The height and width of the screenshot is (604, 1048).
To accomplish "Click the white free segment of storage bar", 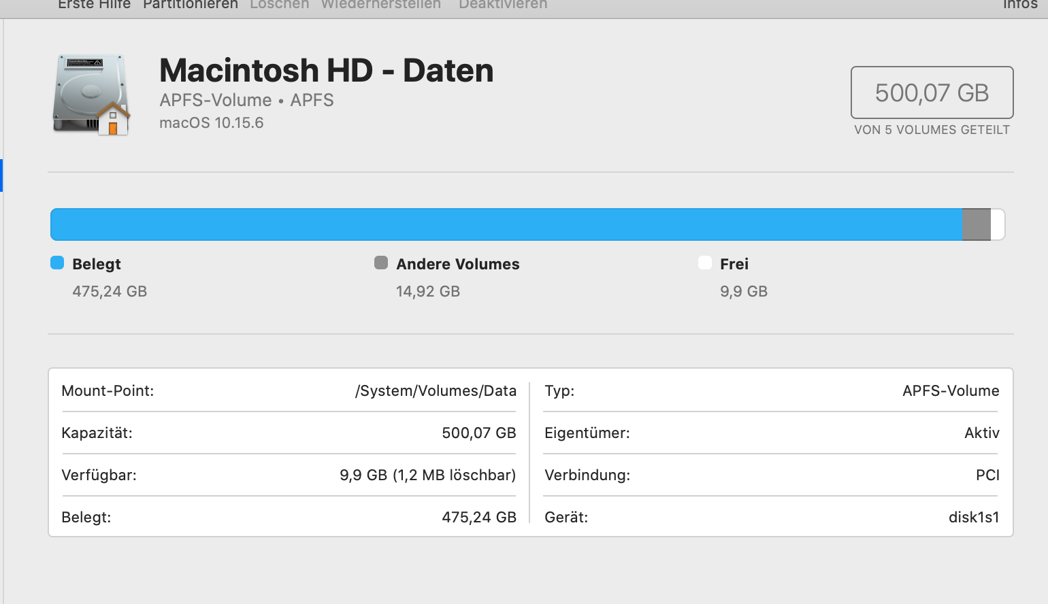I will 998,224.
